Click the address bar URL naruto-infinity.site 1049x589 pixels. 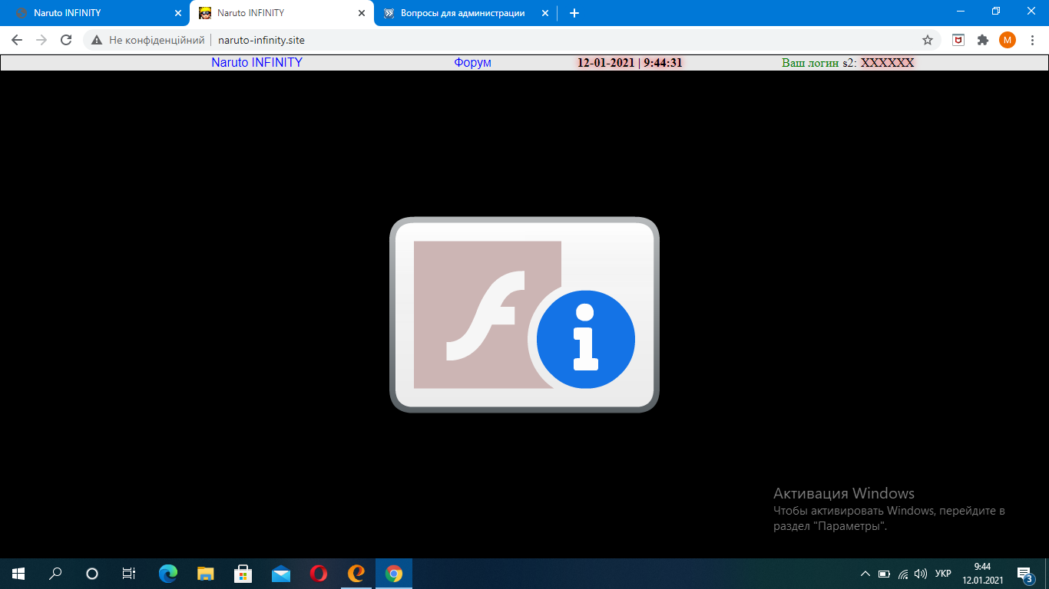pyautogui.click(x=261, y=40)
